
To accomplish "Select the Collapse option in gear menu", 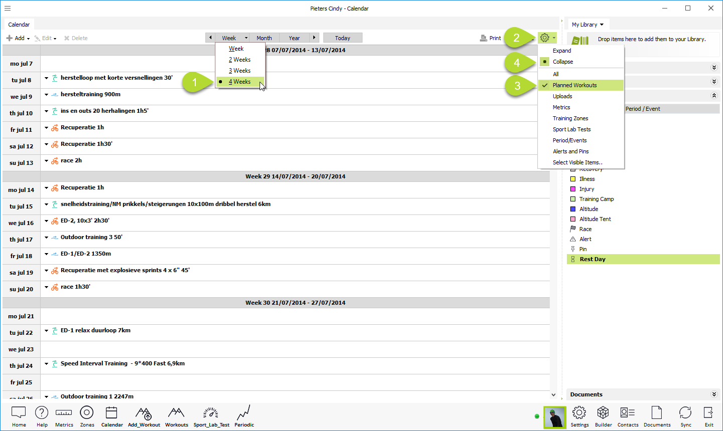I will pos(563,62).
